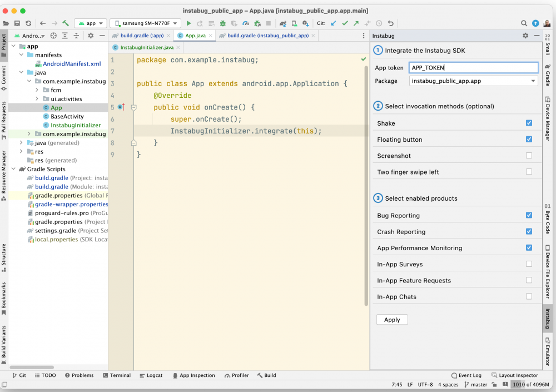The height and width of the screenshot is (392, 556).
Task: Collapse the manifests folder
Action: (x=21, y=54)
